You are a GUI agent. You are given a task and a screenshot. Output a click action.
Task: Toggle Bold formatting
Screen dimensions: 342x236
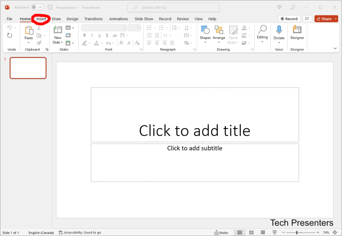84,35
